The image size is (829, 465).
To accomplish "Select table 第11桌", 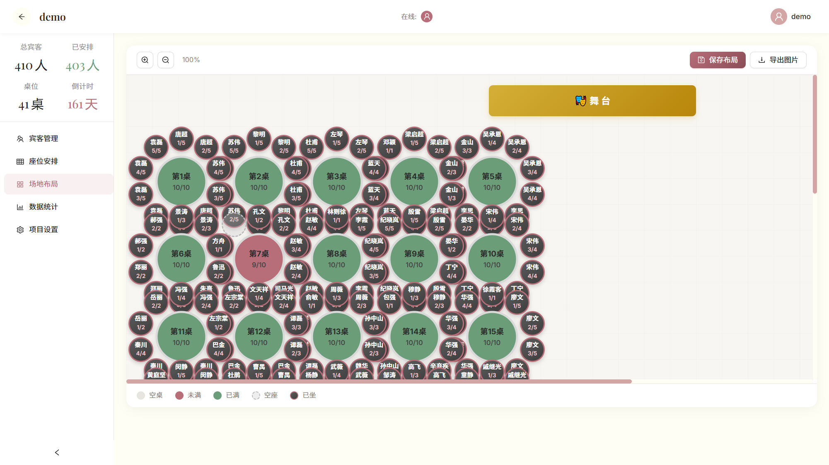I will click(x=181, y=336).
